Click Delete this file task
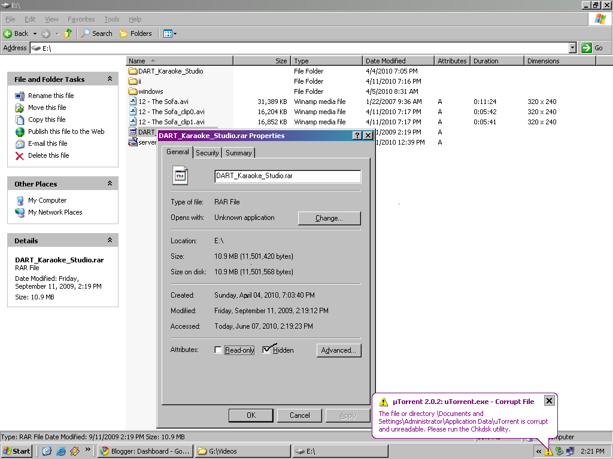The width and height of the screenshot is (613, 459). coord(48,155)
